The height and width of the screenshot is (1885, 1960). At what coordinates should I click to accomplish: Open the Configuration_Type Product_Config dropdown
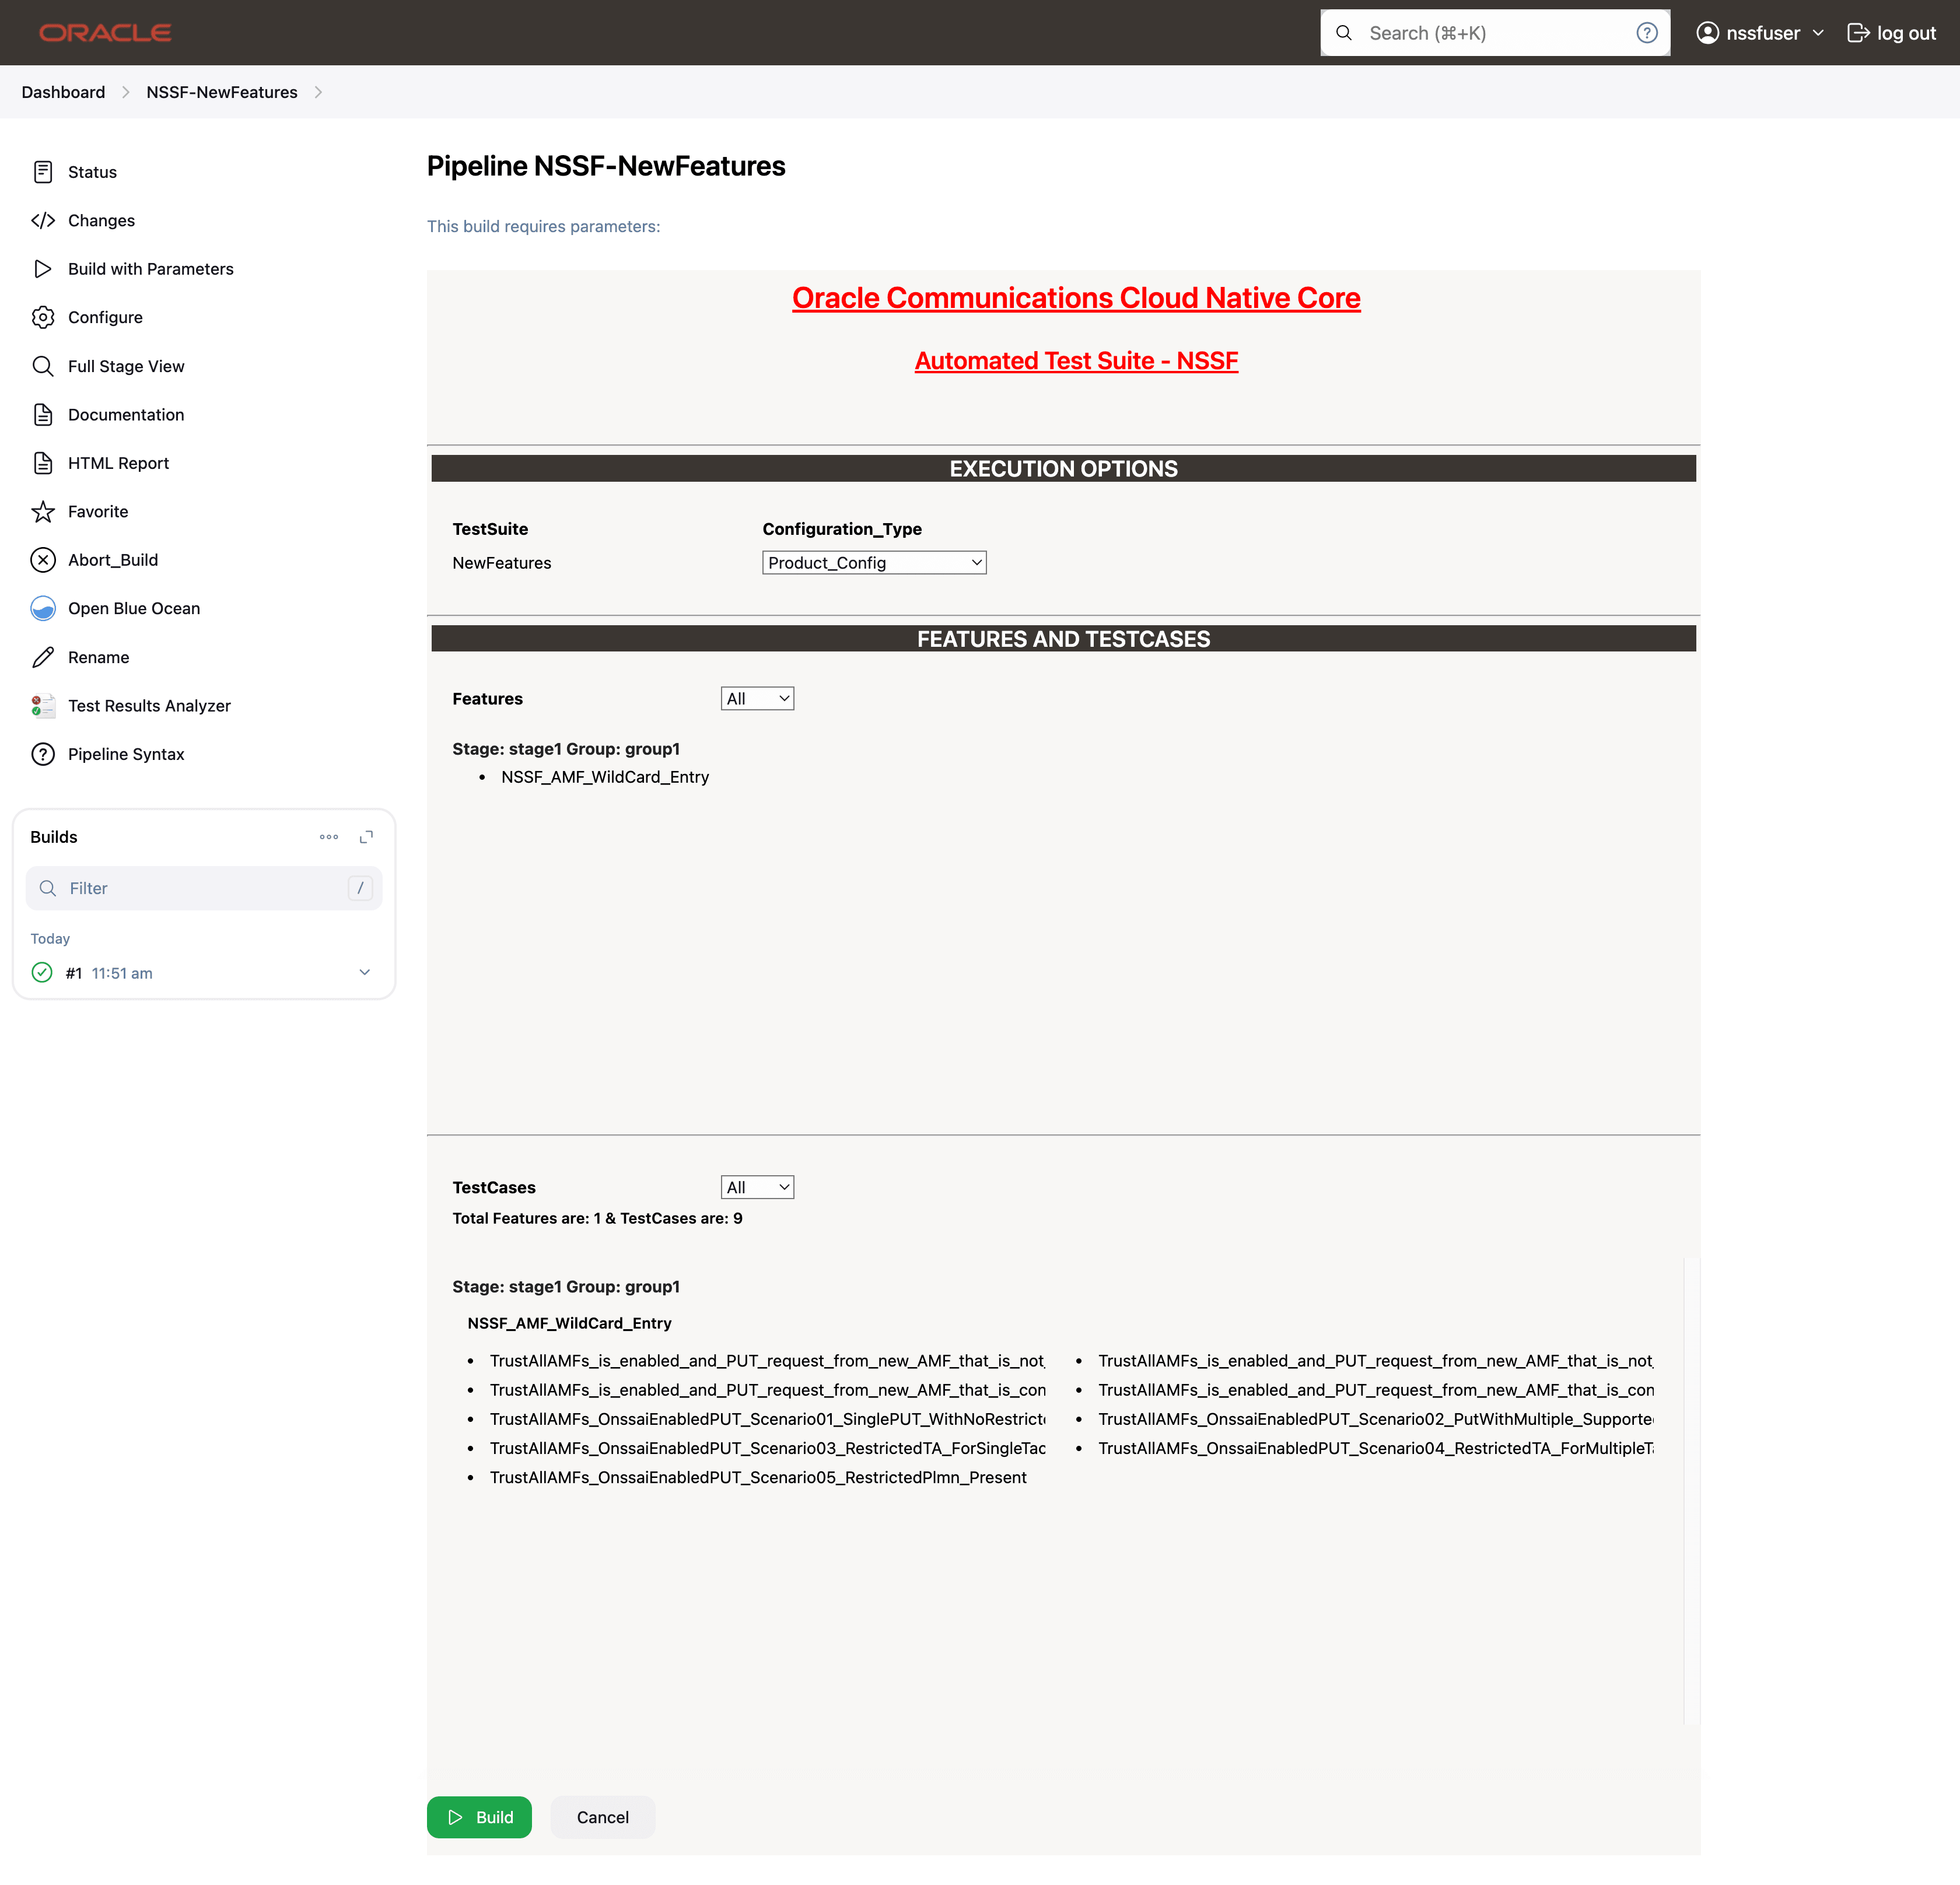[873, 563]
